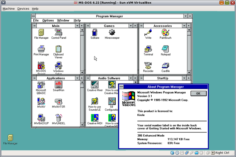Click VirtualBox CD/DVD status icon
This screenshot has width=236, height=157.
point(177,153)
